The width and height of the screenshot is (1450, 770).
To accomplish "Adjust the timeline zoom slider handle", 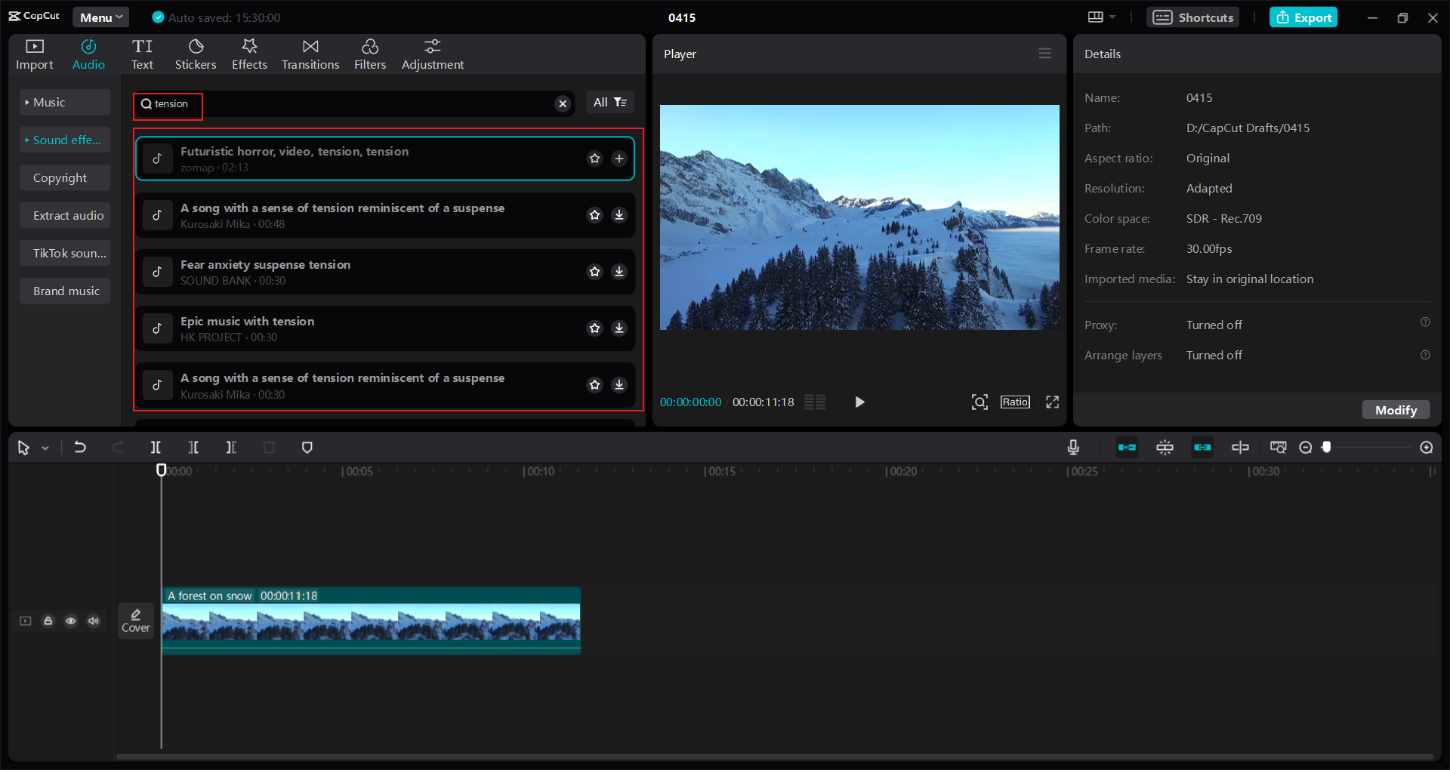I will (1326, 448).
